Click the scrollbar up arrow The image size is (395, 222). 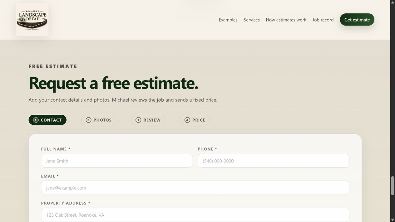(393, 2)
